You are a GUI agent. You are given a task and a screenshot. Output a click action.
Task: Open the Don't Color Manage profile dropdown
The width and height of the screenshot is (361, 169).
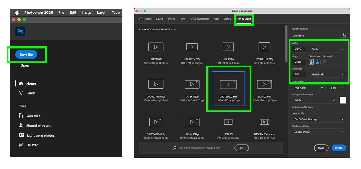319,119
